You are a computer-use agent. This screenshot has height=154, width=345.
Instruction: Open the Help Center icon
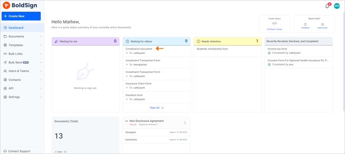click(x=322, y=25)
